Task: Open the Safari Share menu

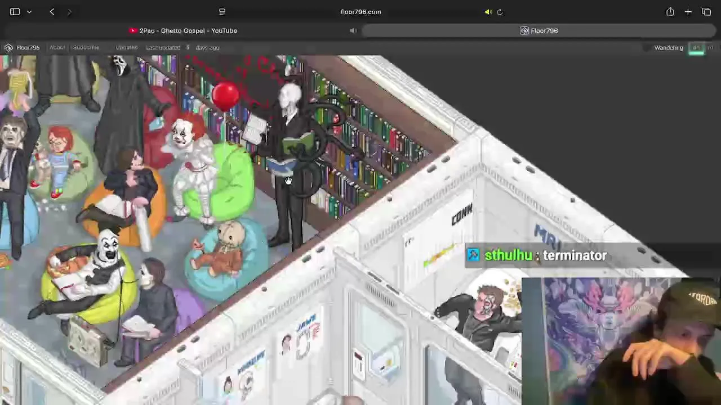Action: (670, 11)
